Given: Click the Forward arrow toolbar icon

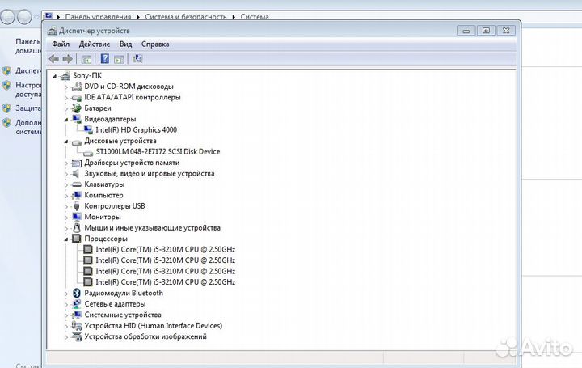Looking at the screenshot, I should pos(68,59).
